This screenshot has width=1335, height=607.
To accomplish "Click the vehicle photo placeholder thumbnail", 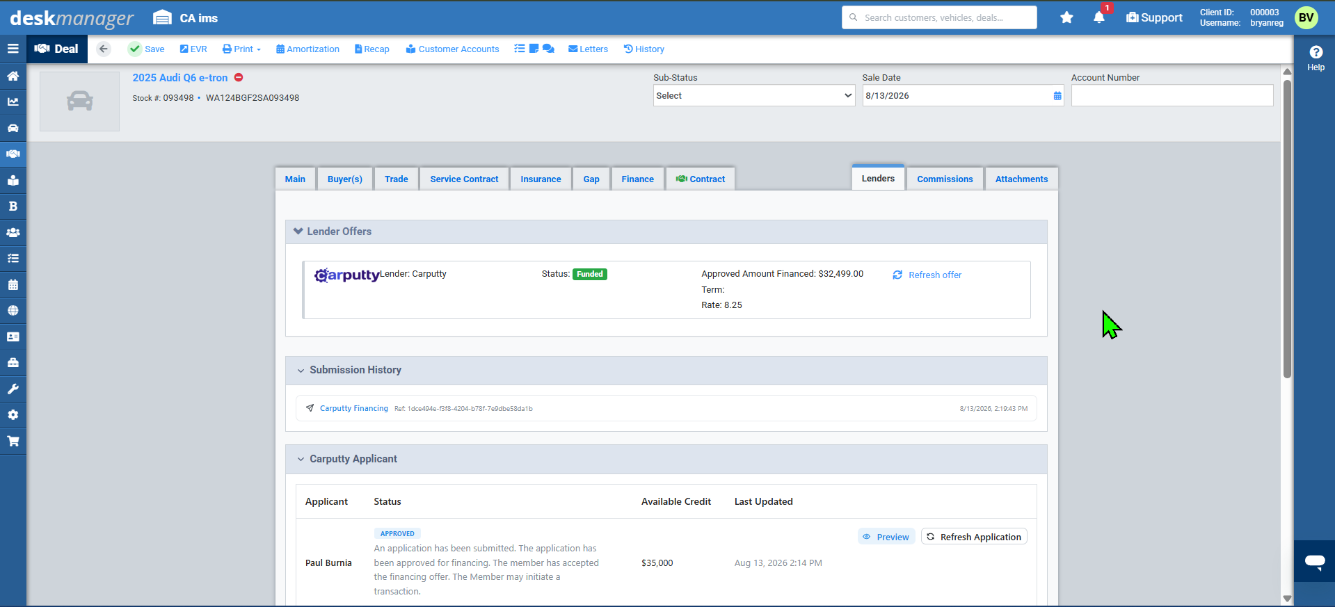I will 79,102.
